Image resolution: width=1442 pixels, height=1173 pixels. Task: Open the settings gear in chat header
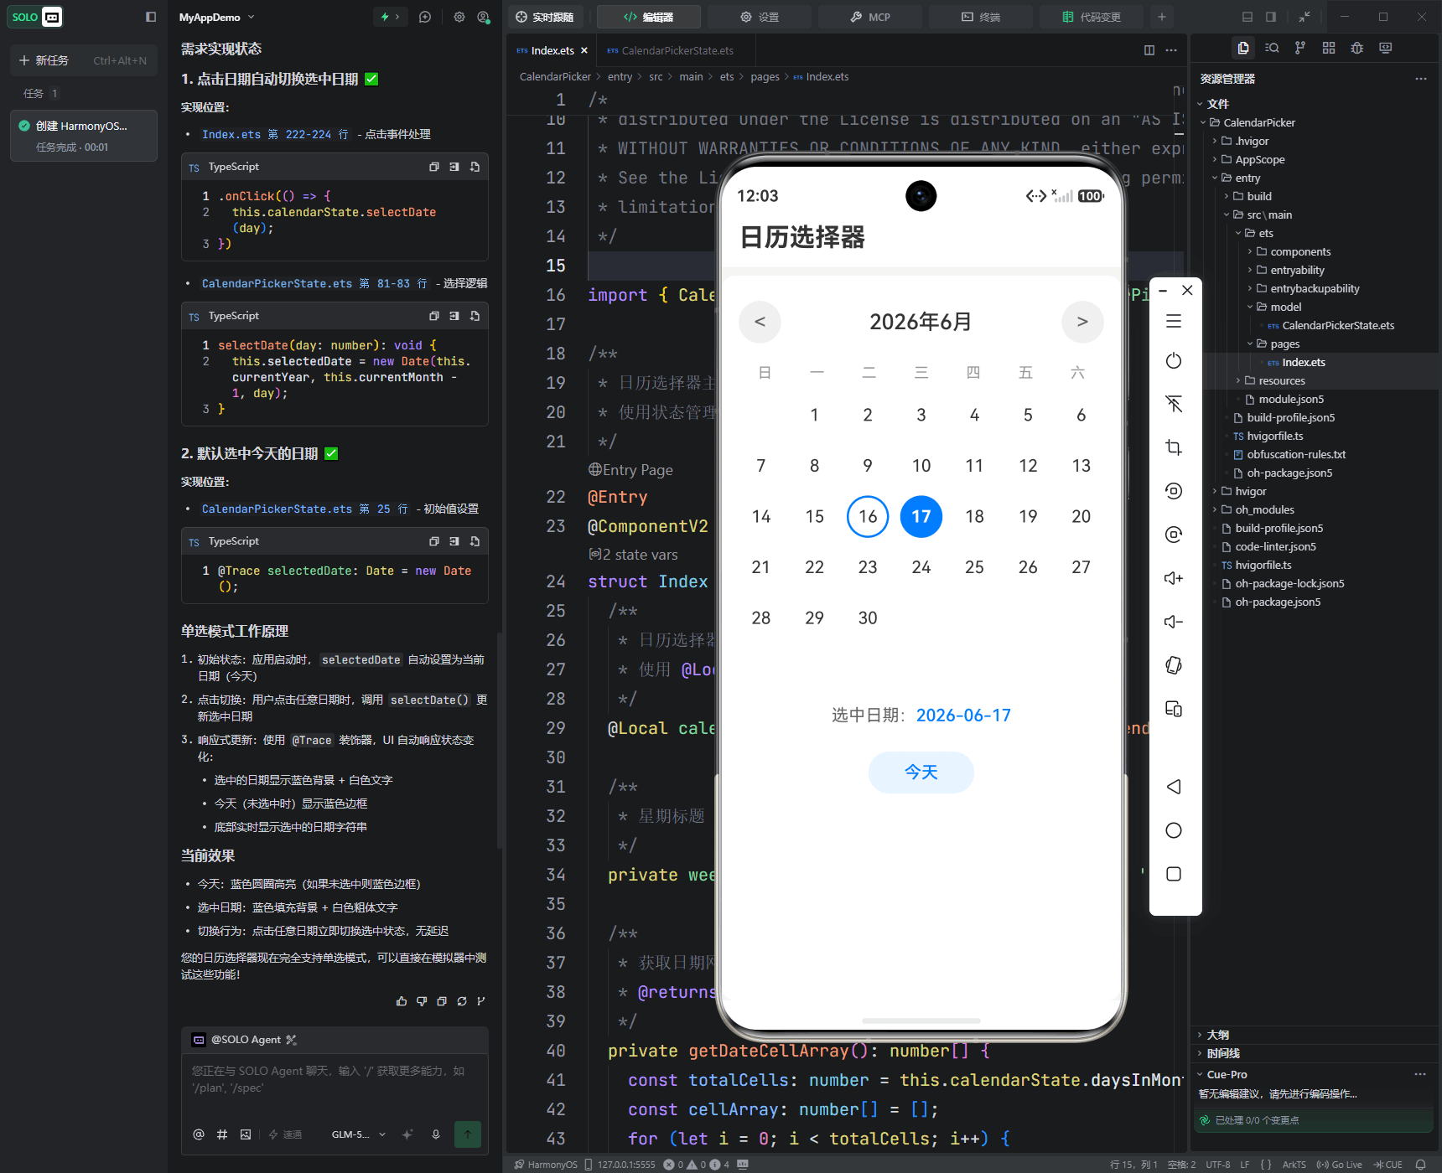point(459,17)
